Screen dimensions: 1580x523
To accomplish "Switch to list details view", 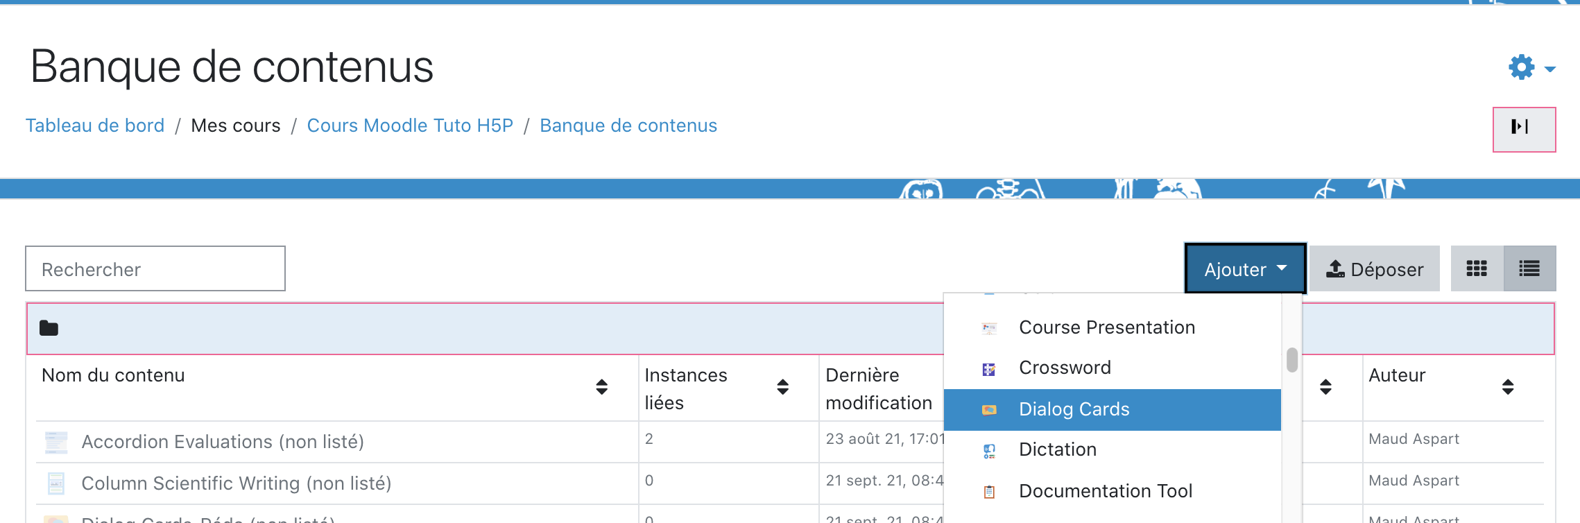I will click(1529, 269).
